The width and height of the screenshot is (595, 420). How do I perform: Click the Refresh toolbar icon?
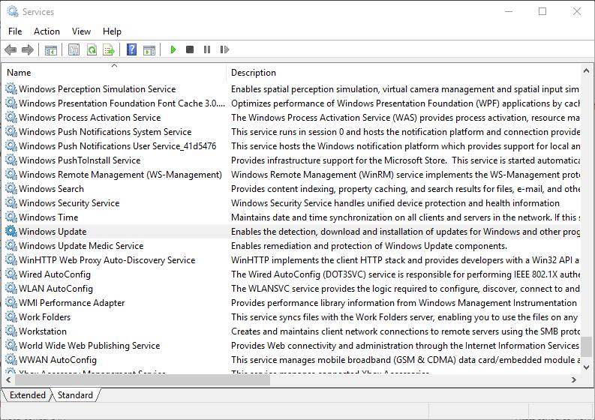92,49
